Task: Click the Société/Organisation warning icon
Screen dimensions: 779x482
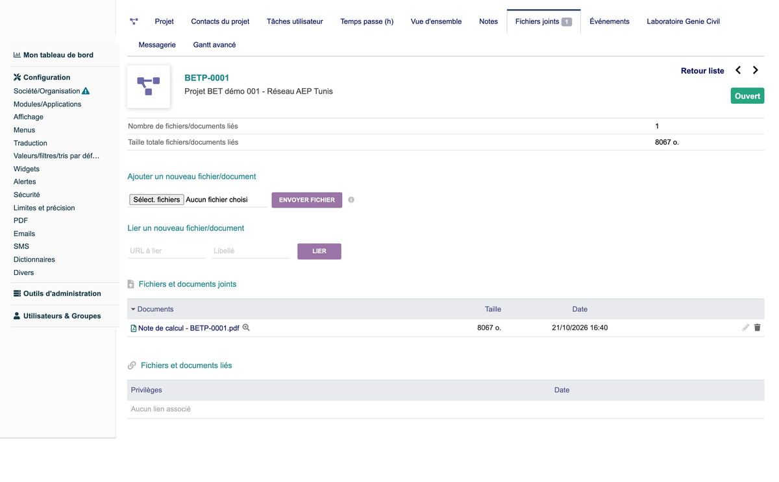Action: pyautogui.click(x=86, y=91)
